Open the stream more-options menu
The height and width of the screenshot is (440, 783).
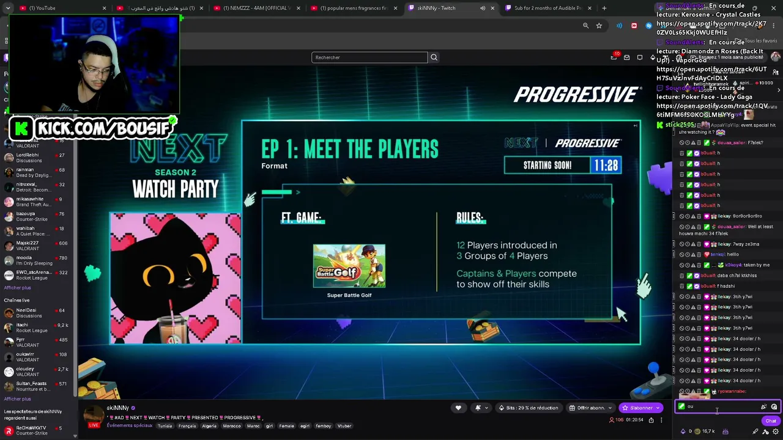[661, 420]
